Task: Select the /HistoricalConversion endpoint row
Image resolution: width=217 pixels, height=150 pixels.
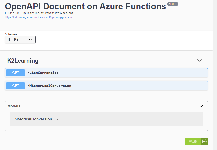Action: [101, 85]
